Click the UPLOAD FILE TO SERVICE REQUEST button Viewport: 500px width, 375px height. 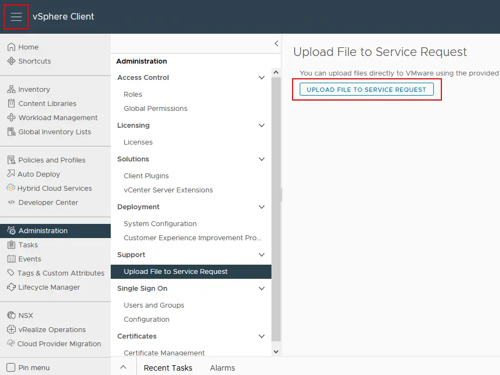coord(366,89)
